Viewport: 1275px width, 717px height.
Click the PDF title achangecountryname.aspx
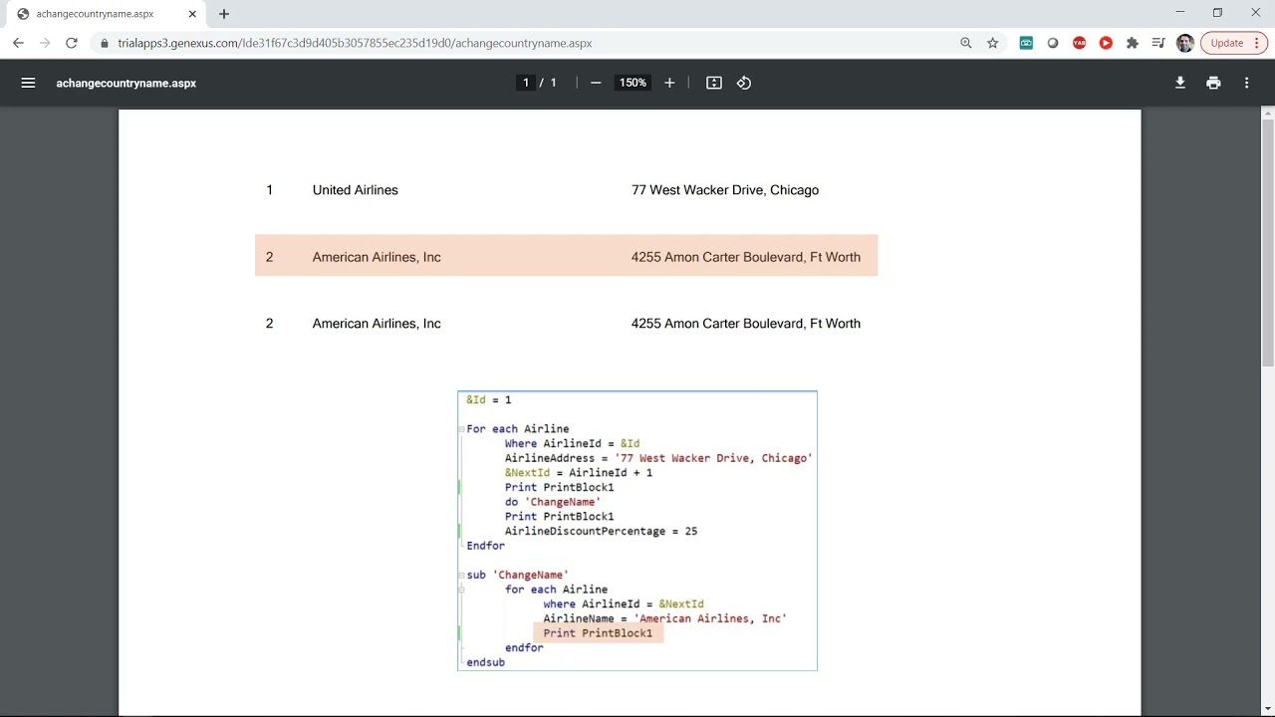(x=127, y=83)
